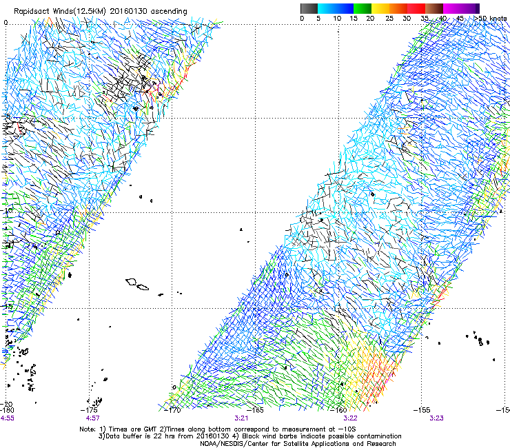Select the orange 25–30 knots legend swatch
Screen dimensions: 510x448
click(398, 8)
